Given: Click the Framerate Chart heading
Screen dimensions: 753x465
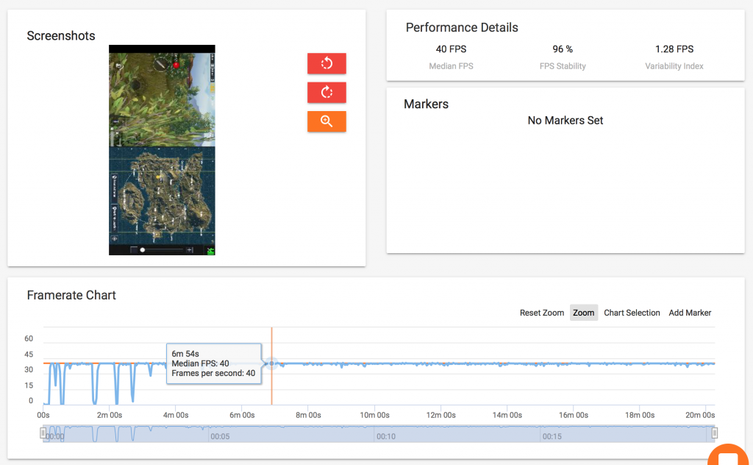Looking at the screenshot, I should 71,296.
